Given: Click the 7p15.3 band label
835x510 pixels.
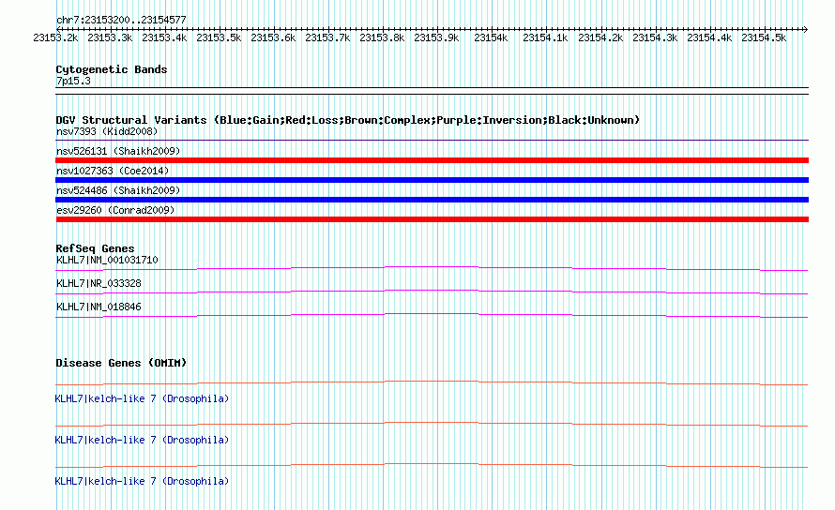Looking at the screenshot, I should pos(73,81).
